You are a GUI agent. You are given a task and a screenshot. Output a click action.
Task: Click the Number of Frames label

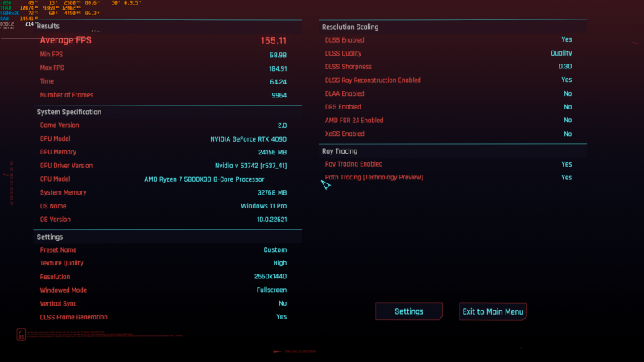pos(67,95)
